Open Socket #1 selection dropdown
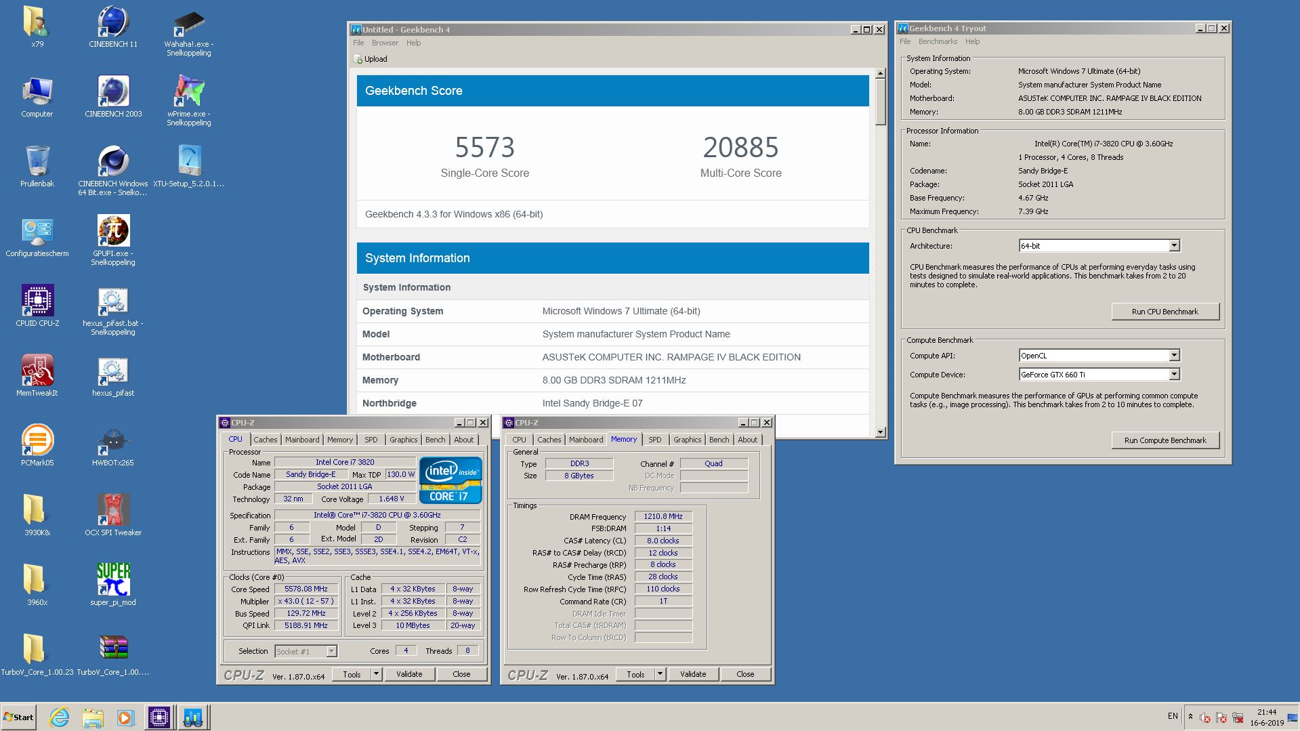Viewport: 1300px width, 731px height. point(331,651)
